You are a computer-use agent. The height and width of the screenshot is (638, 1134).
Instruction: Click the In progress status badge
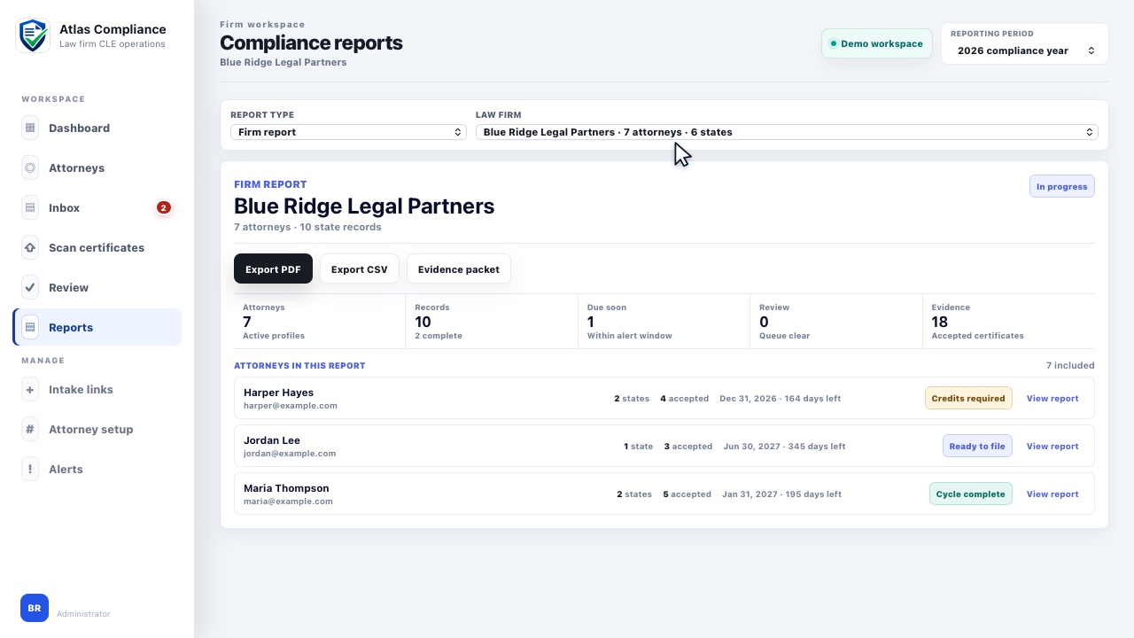(x=1062, y=187)
